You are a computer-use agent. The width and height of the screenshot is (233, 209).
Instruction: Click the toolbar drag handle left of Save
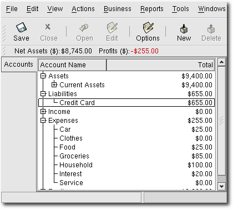tap(4, 33)
